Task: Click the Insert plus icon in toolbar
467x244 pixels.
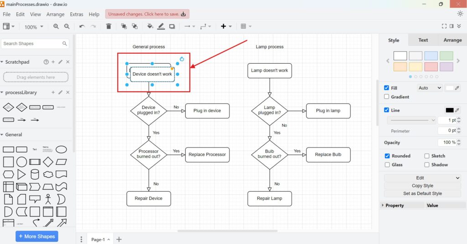Action: (x=223, y=26)
